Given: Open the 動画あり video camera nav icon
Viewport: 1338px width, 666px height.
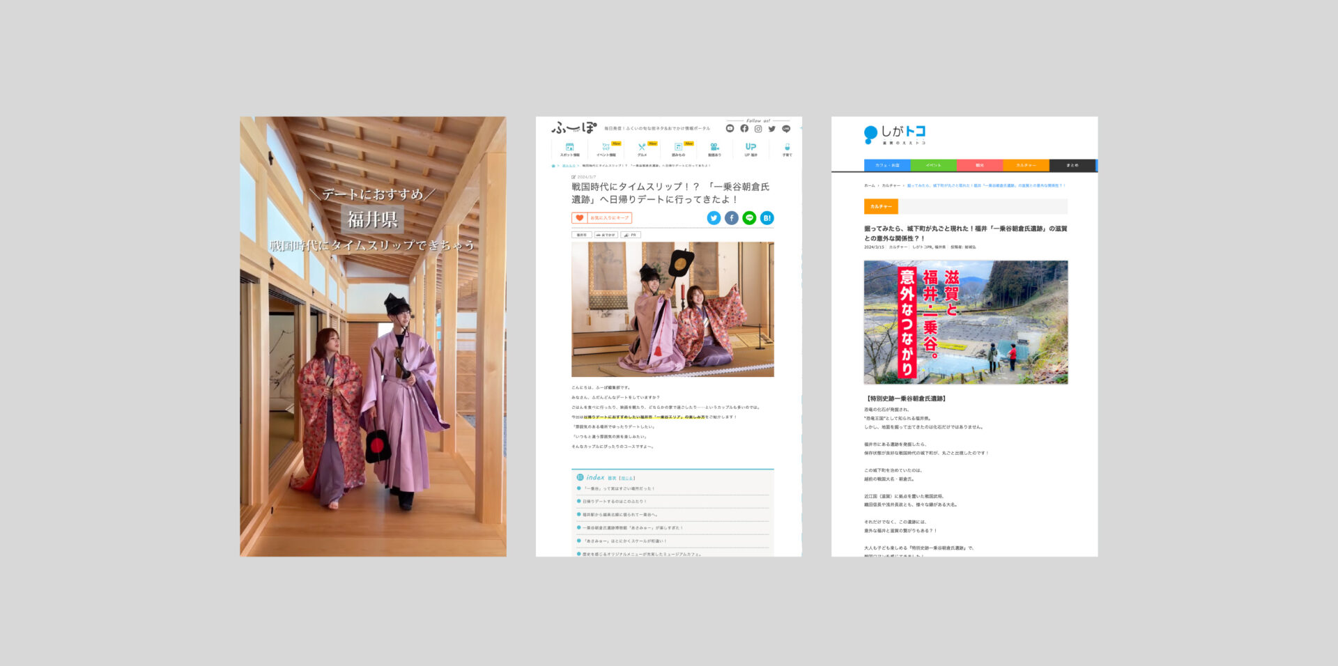Looking at the screenshot, I should pos(714,146).
